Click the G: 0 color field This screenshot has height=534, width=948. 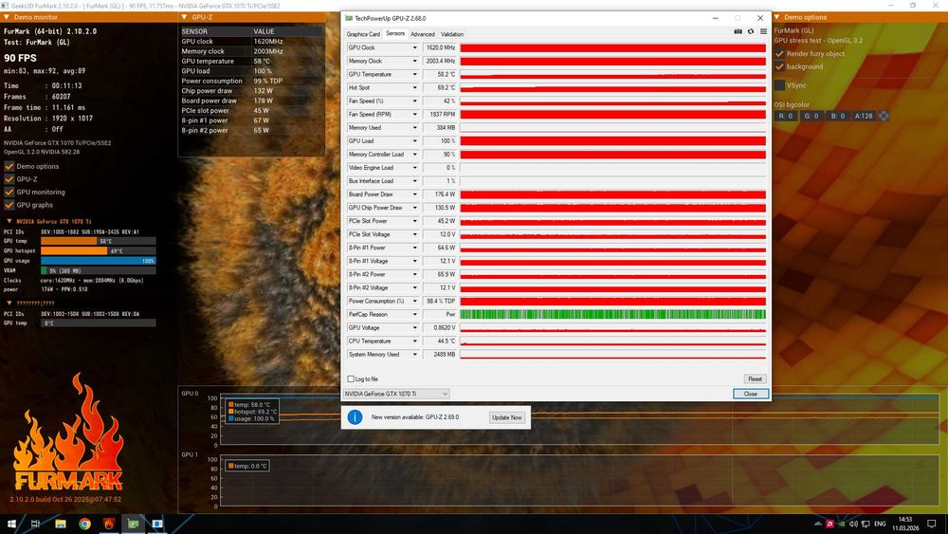point(811,116)
